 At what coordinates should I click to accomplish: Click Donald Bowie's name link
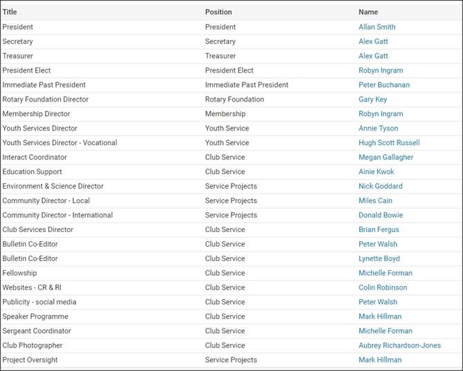[381, 216]
